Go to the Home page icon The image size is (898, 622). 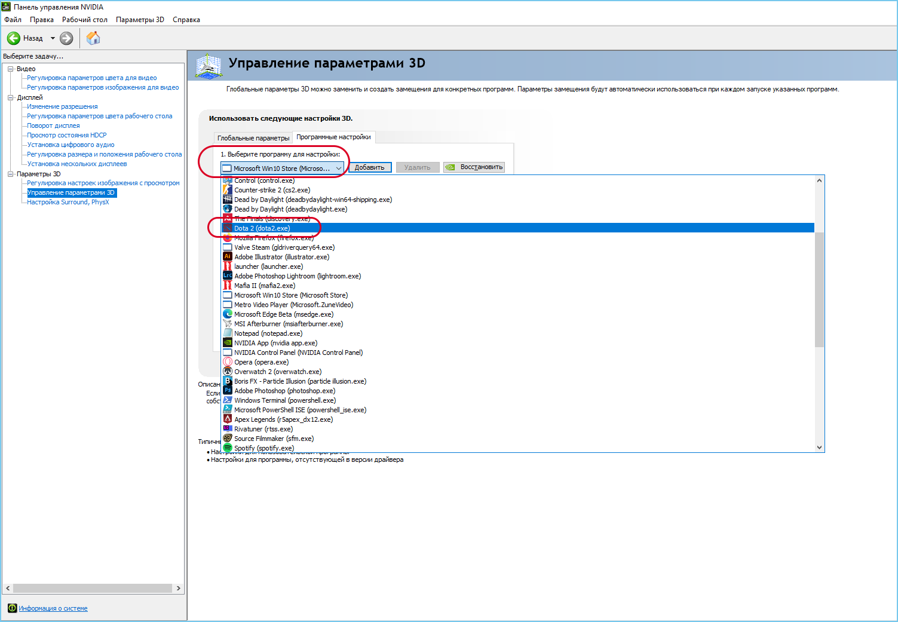pyautogui.click(x=93, y=38)
